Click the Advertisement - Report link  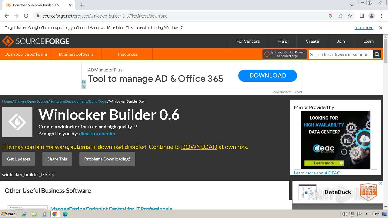[x=287, y=92]
